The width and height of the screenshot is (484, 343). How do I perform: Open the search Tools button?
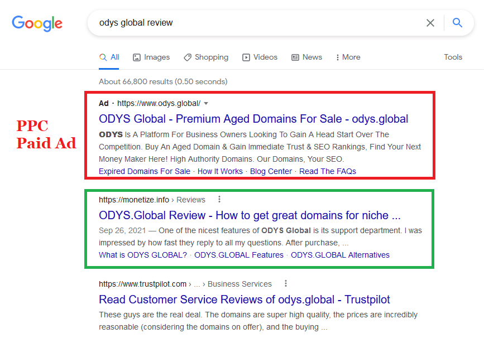(453, 57)
